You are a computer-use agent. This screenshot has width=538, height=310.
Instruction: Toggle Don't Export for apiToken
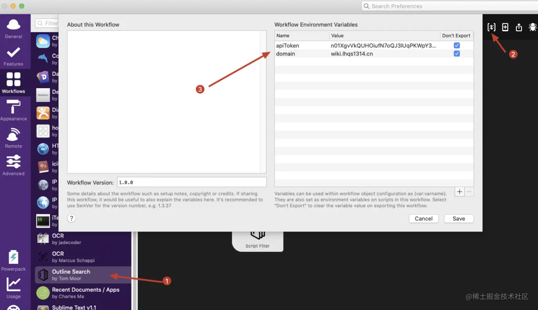[457, 46]
